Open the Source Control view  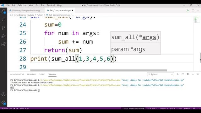pos(3,28)
